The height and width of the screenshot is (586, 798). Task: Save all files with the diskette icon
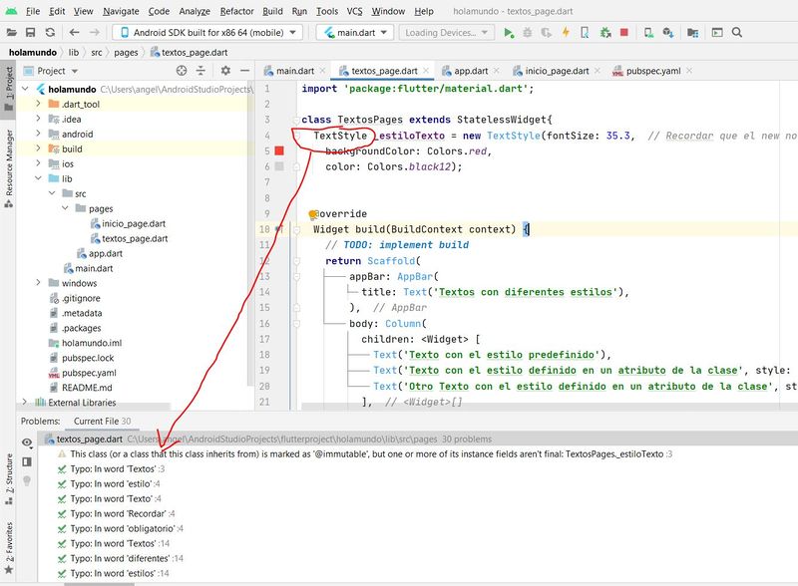[31, 33]
